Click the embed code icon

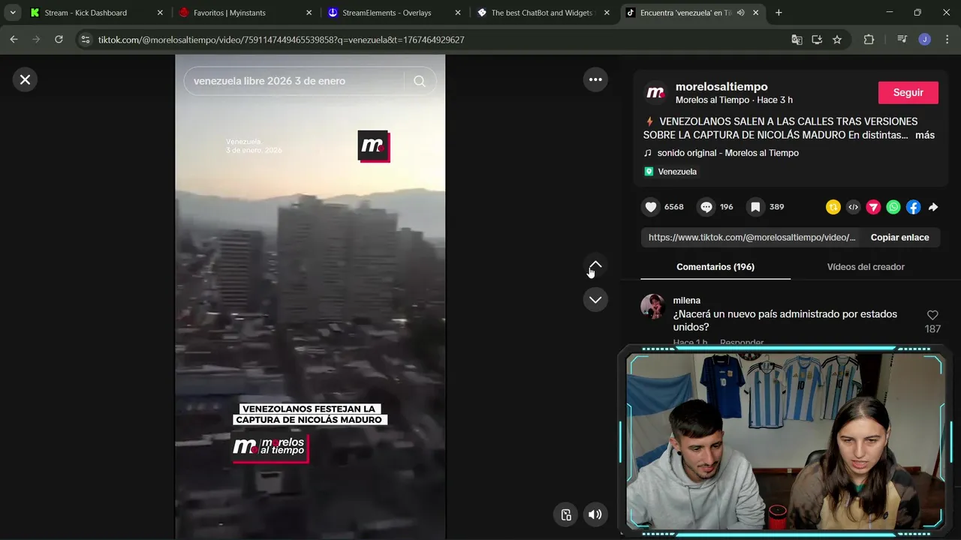coord(853,208)
